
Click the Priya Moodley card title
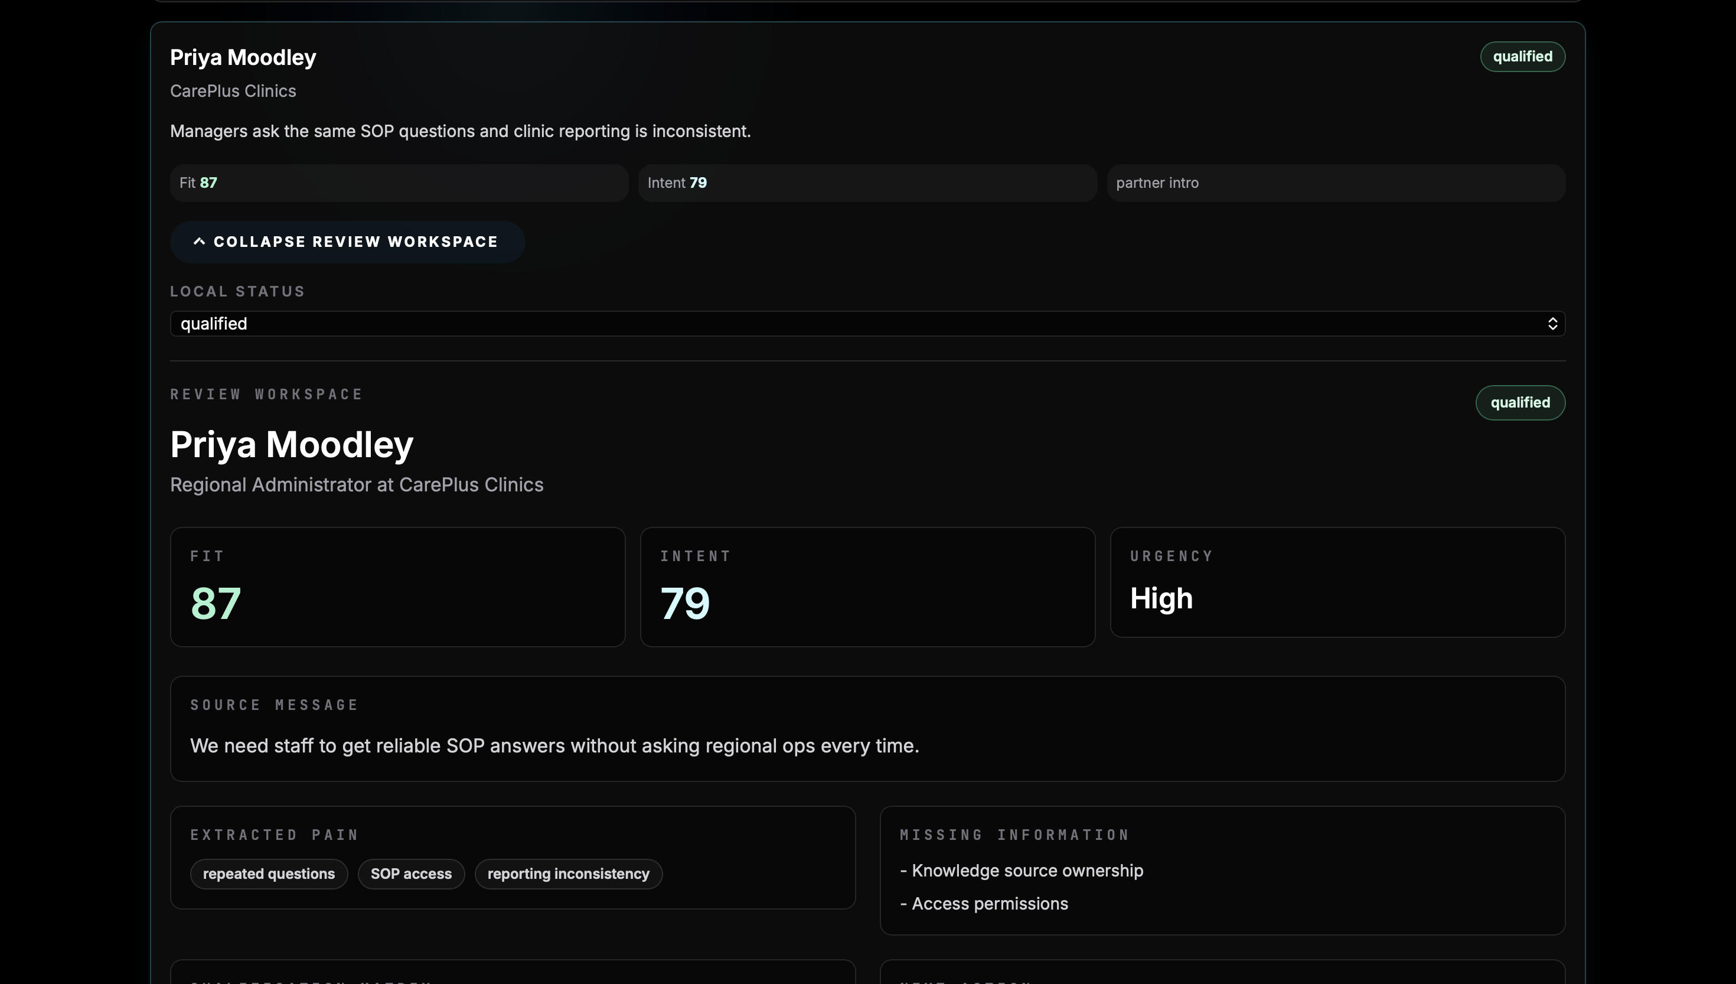(243, 57)
